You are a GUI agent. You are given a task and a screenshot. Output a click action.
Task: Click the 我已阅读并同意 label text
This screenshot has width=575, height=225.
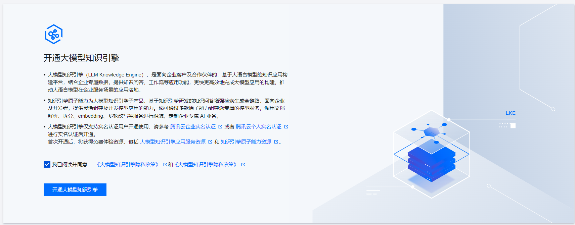point(70,165)
